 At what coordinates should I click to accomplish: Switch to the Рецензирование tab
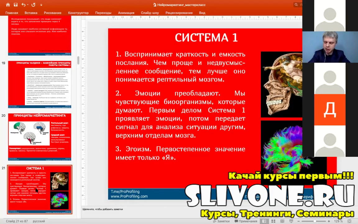pos(179,13)
